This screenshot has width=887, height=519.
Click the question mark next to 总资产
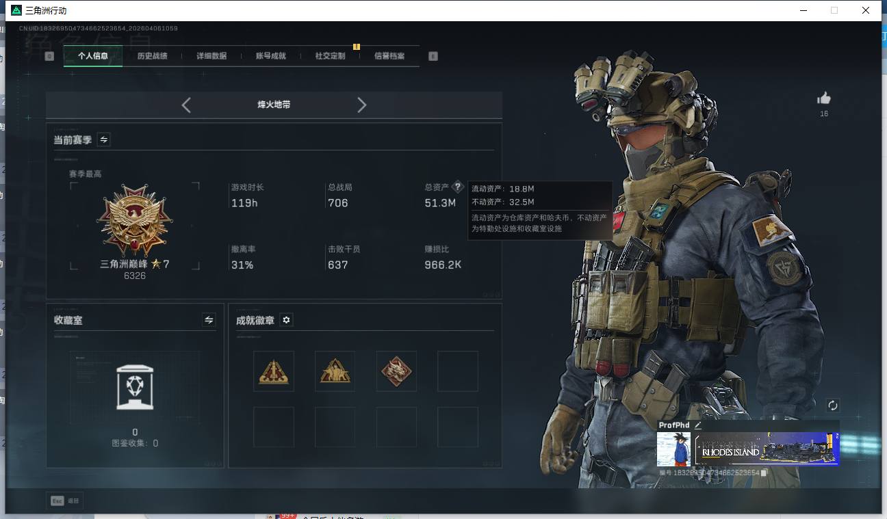tap(458, 187)
